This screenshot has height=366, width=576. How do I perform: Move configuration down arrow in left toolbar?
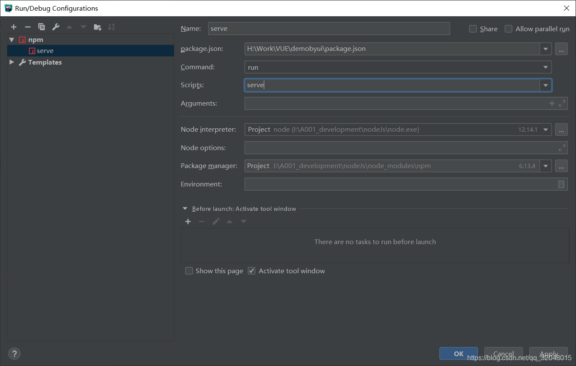tap(84, 27)
